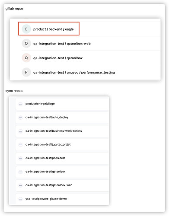Click minus icon next to business-work-scripts

[x=20, y=131]
